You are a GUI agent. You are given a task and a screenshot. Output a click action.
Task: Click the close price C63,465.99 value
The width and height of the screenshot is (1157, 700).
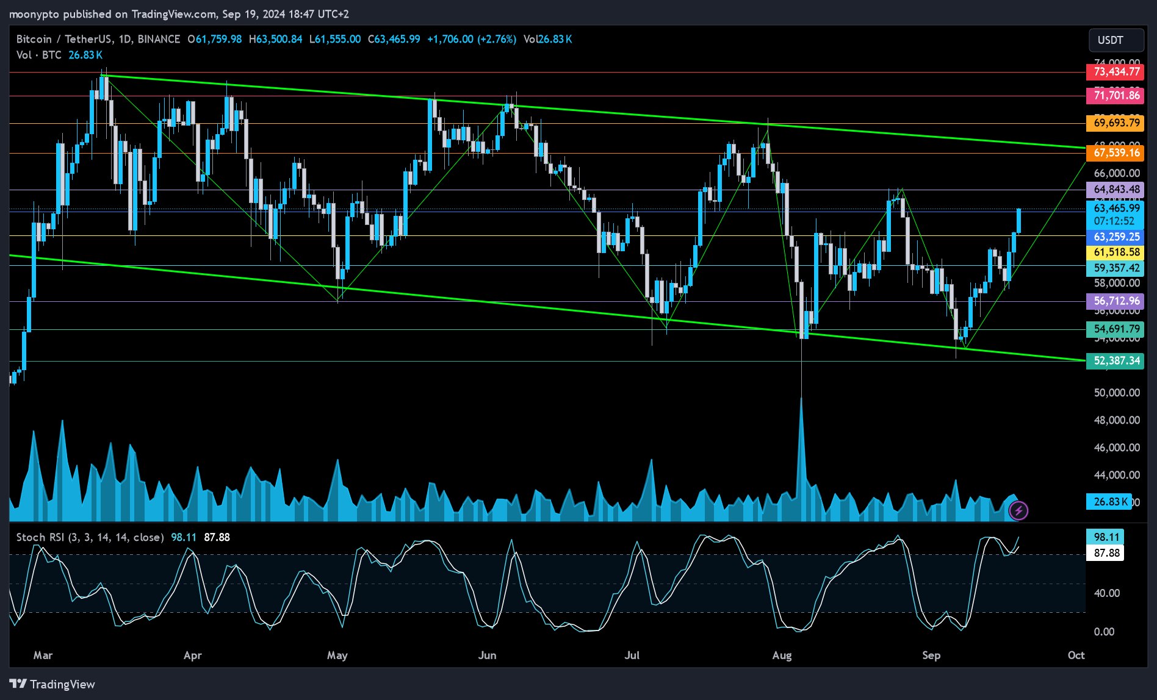[394, 39]
